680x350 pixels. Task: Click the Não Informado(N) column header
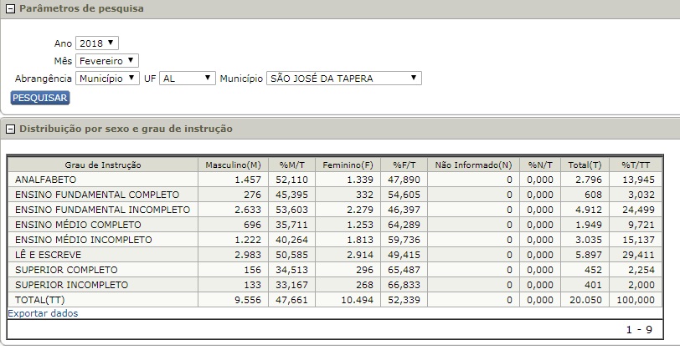click(472, 165)
